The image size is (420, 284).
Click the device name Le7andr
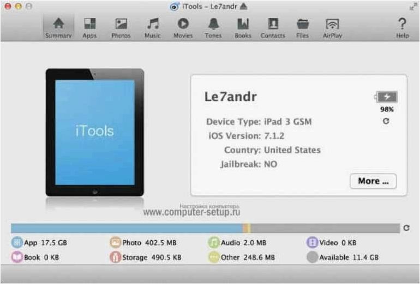pos(231,97)
